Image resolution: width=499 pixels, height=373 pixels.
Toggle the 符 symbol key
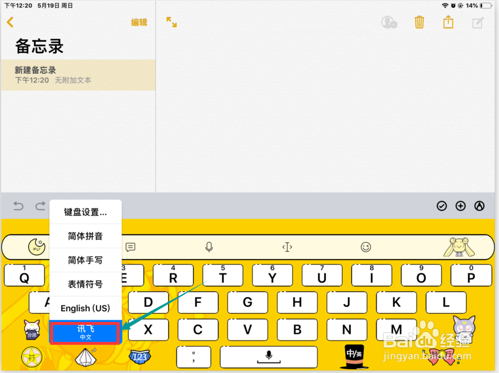(x=31, y=357)
